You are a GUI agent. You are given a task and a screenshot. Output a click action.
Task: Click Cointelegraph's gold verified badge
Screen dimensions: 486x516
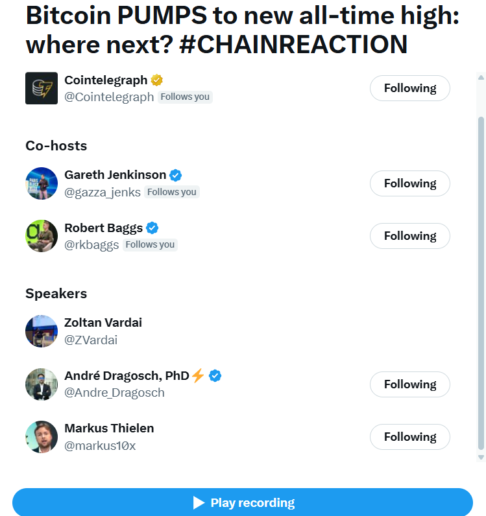(157, 80)
